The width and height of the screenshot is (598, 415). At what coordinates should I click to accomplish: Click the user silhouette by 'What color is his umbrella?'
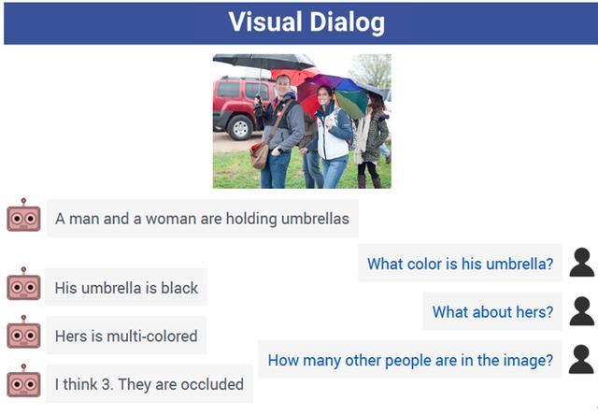pos(581,263)
